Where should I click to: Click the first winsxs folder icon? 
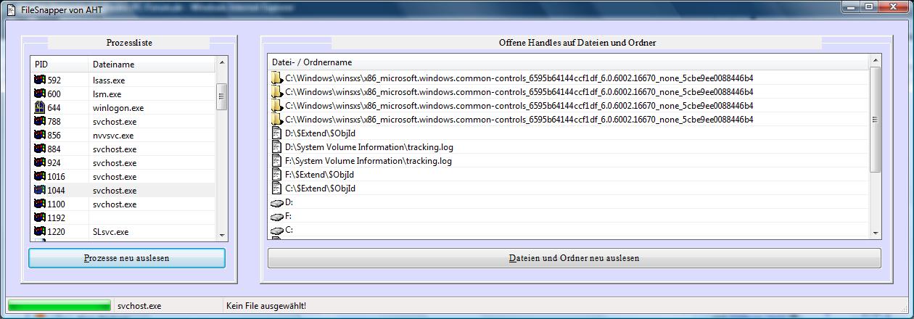tap(276, 78)
